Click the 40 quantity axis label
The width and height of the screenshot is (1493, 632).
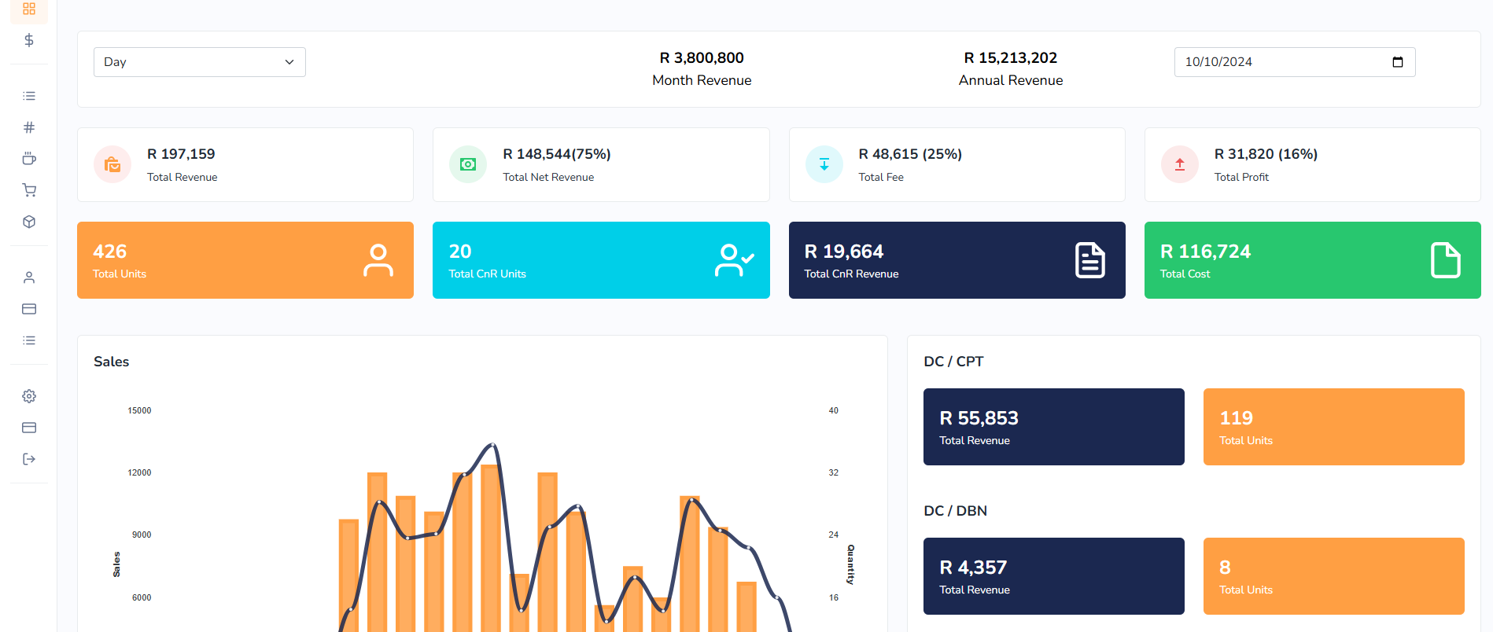click(833, 410)
